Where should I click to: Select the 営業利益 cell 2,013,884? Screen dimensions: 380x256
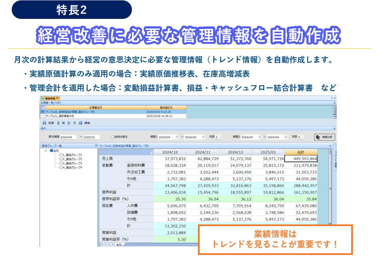(170, 233)
